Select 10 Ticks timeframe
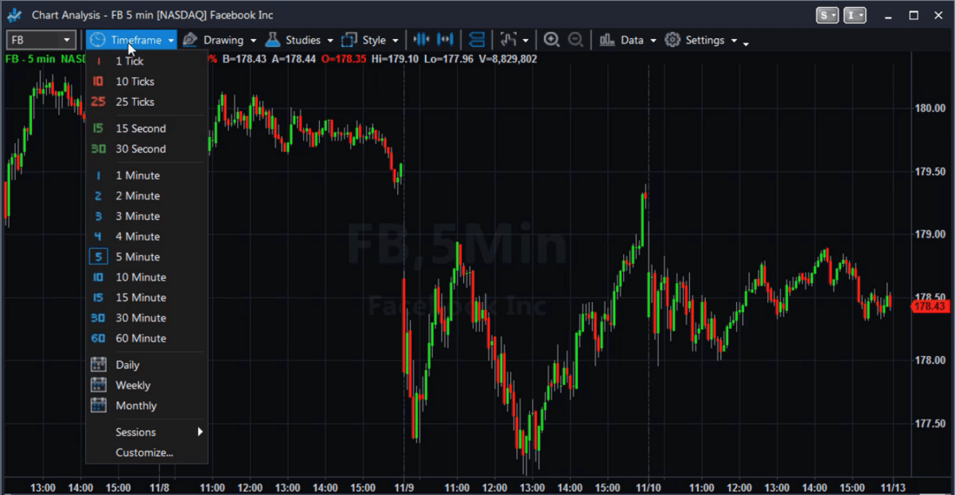The width and height of the screenshot is (955, 495). [x=146, y=81]
